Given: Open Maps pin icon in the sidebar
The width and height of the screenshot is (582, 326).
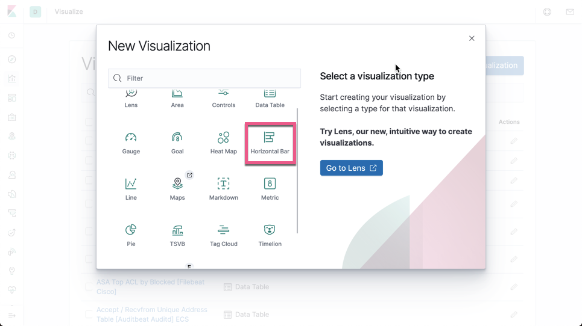Looking at the screenshot, I should 12,136.
